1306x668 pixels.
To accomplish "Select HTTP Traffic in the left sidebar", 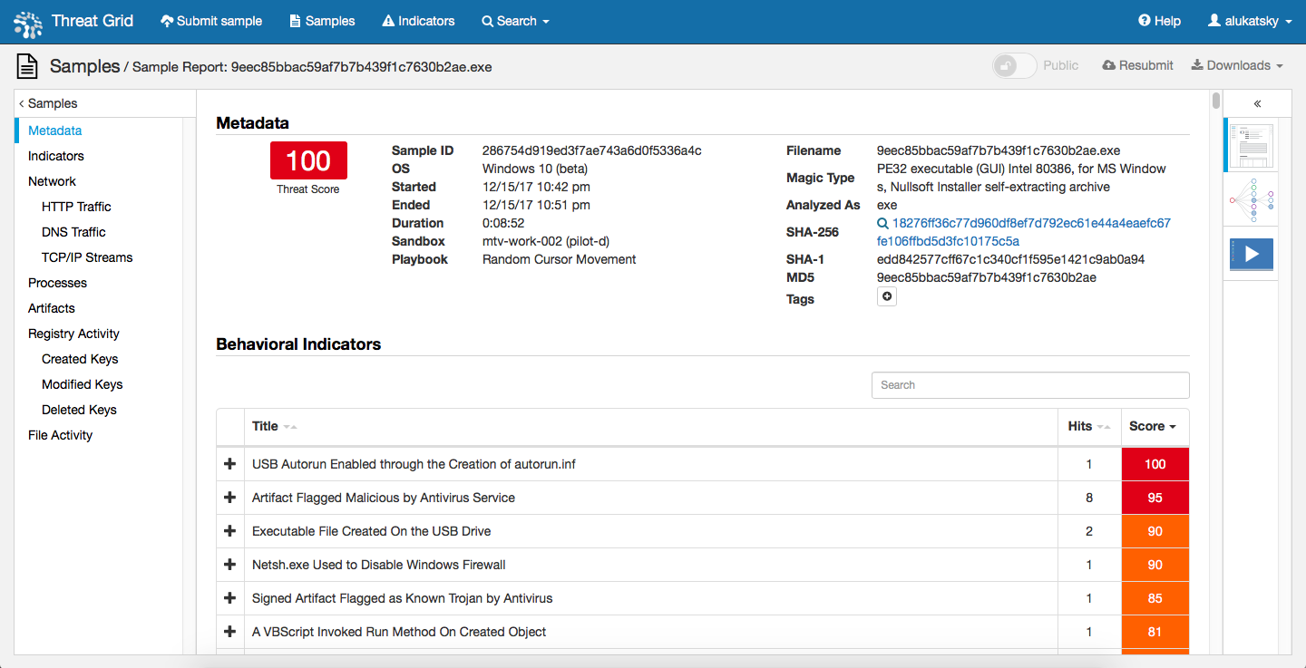I will point(76,206).
